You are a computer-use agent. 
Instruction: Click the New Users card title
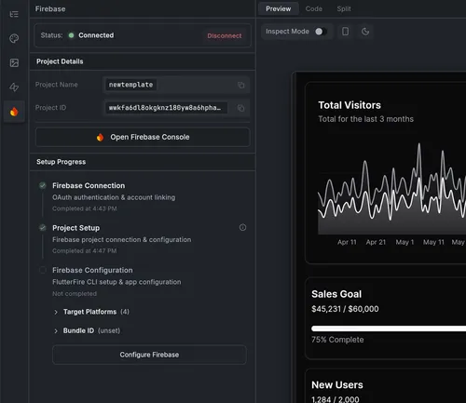pos(337,384)
